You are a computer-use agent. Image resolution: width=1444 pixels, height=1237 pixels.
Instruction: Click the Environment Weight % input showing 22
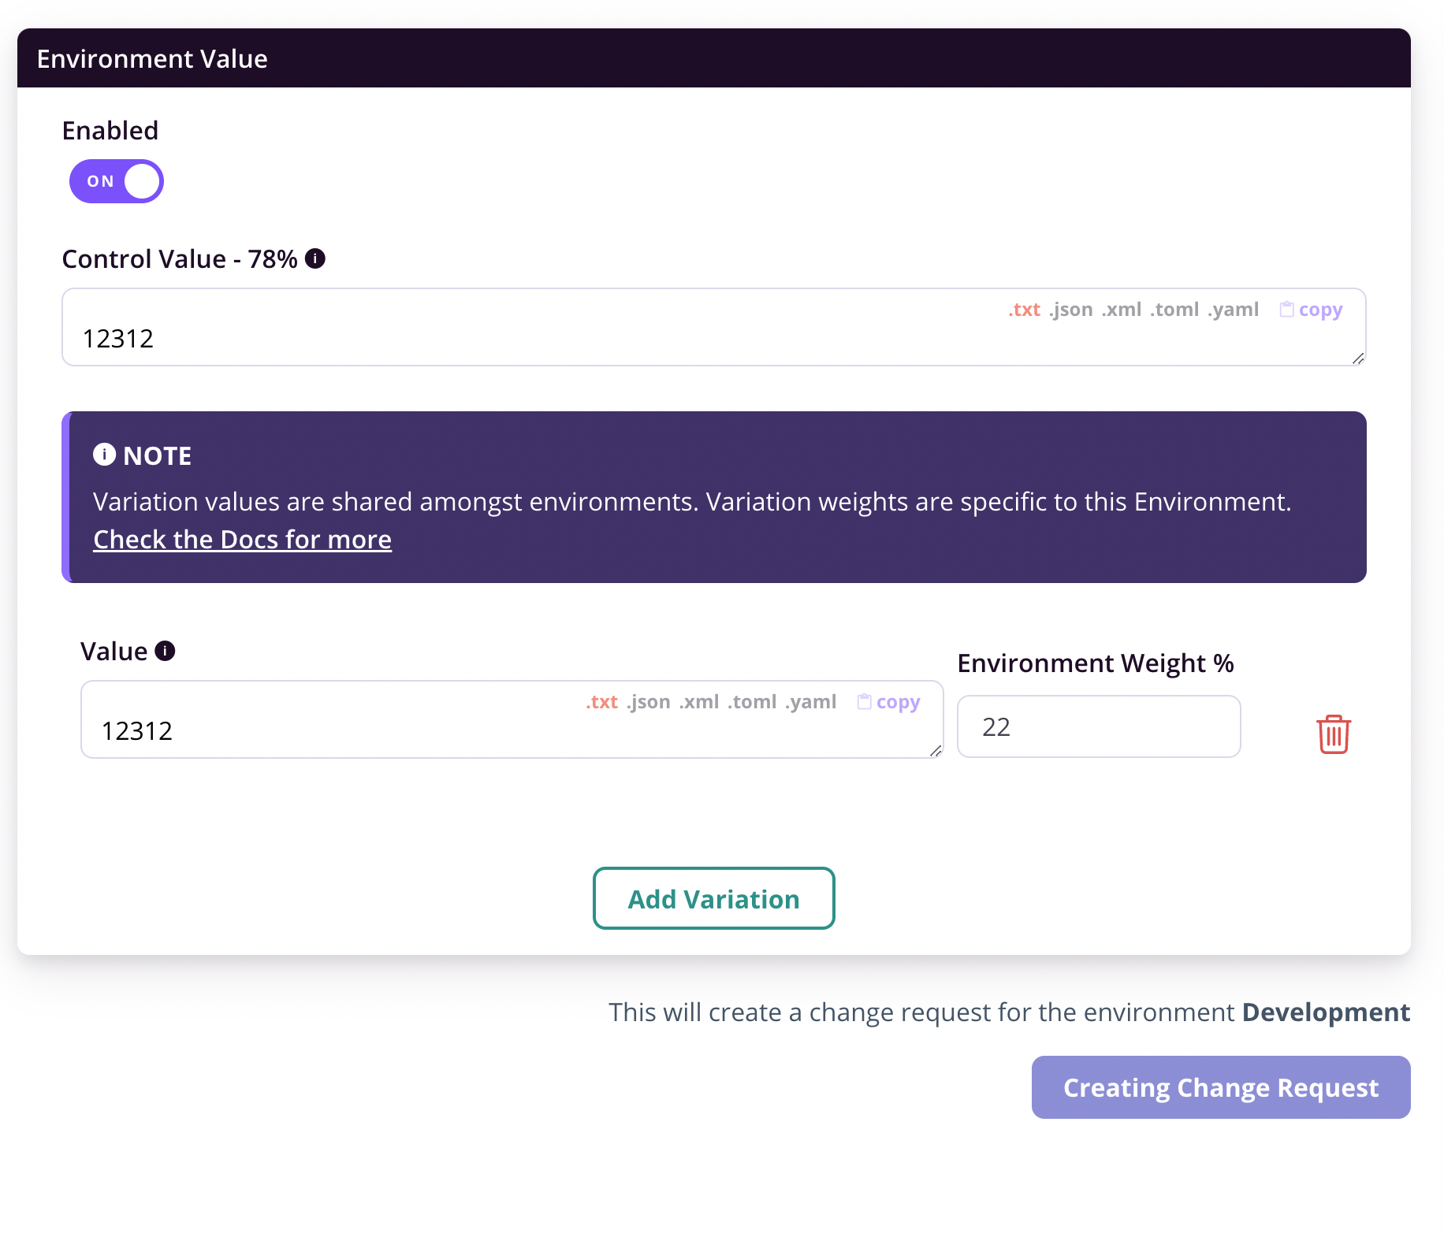pyautogui.click(x=1098, y=726)
